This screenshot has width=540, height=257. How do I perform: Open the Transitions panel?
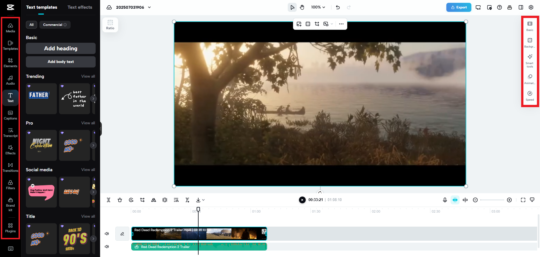tap(10, 167)
